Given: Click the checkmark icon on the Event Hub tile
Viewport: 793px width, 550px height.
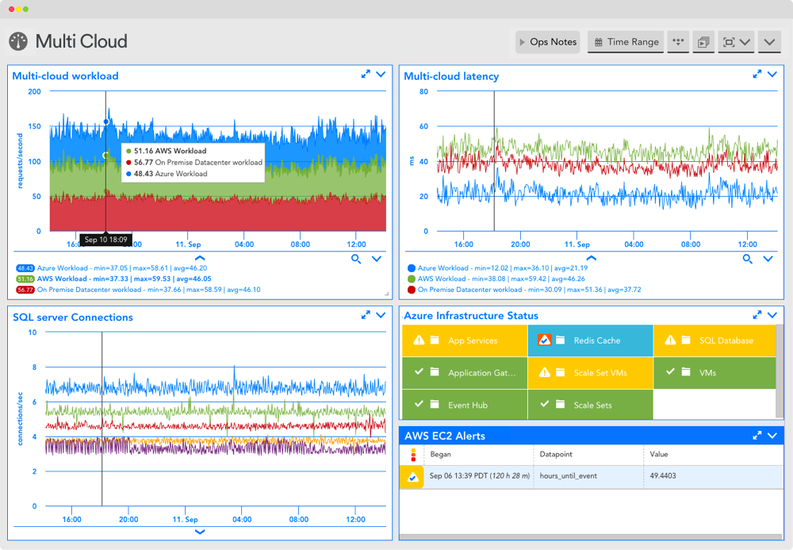Looking at the screenshot, I should pyautogui.click(x=419, y=404).
